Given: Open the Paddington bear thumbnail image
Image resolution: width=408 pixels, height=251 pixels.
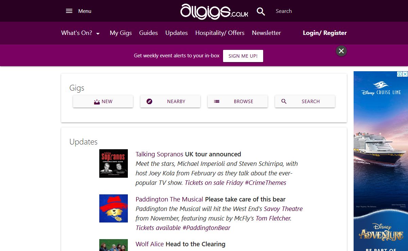Looking at the screenshot, I should click(114, 208).
